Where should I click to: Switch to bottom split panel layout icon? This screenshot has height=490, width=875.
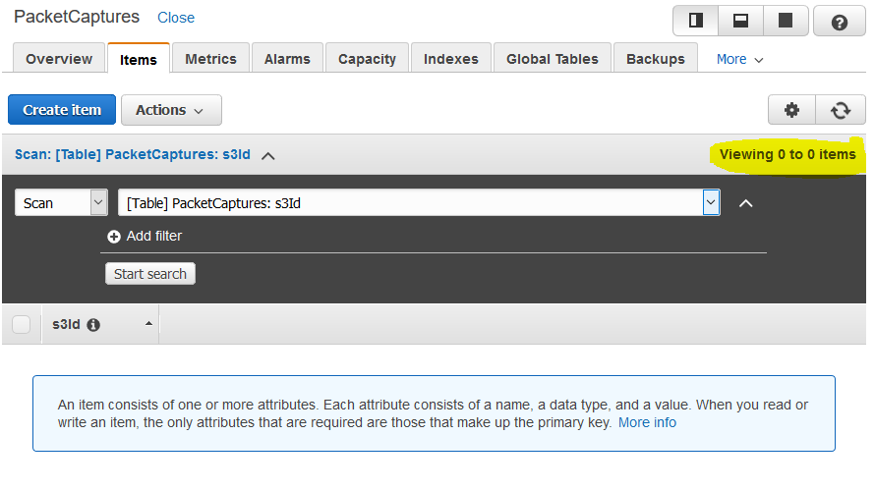[x=740, y=22]
